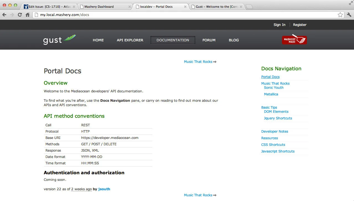
Task: Close the localdev Portal Docs tab
Action: pos(185,7)
